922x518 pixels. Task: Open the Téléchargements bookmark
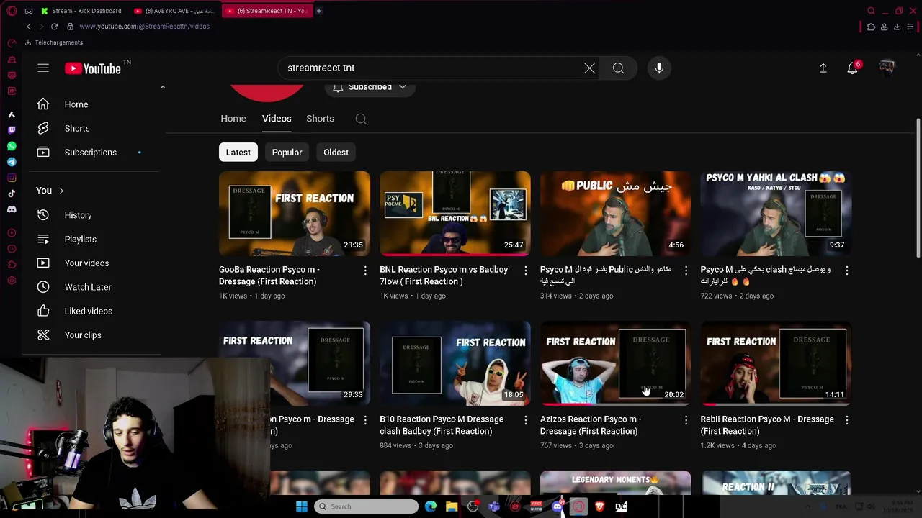[x=54, y=42]
